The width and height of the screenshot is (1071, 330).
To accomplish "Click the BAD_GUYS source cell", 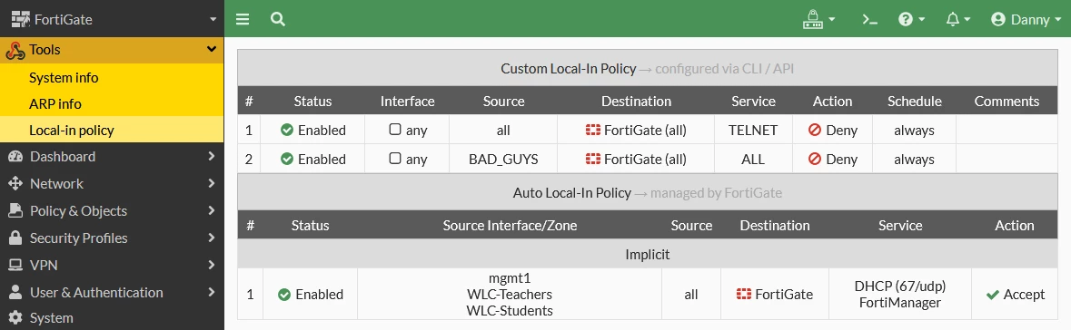I will click(x=503, y=159).
